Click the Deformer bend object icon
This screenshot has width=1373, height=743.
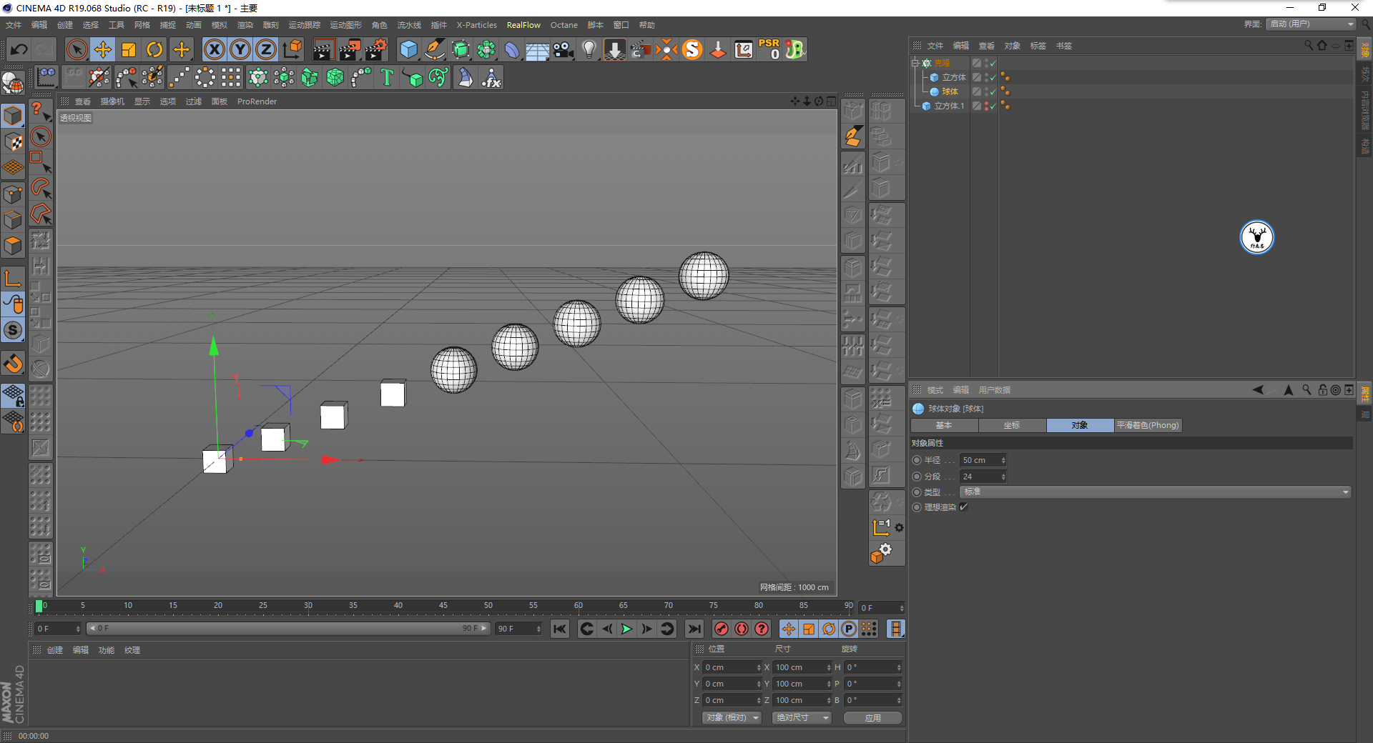(x=512, y=50)
